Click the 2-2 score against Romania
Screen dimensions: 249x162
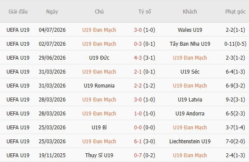(138, 86)
